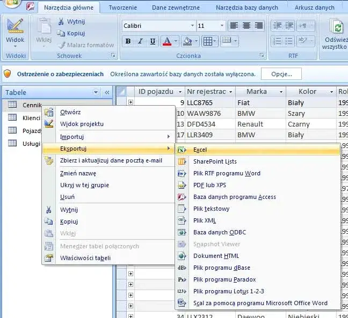Screen dimensions: 348x318
Task: Open the Dane zewnętrzne tab
Action: click(x=176, y=8)
